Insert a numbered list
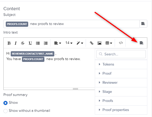152x117 pixels. pos(45,43)
